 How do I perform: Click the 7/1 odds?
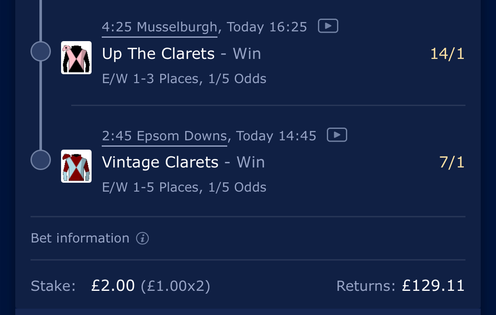click(452, 162)
